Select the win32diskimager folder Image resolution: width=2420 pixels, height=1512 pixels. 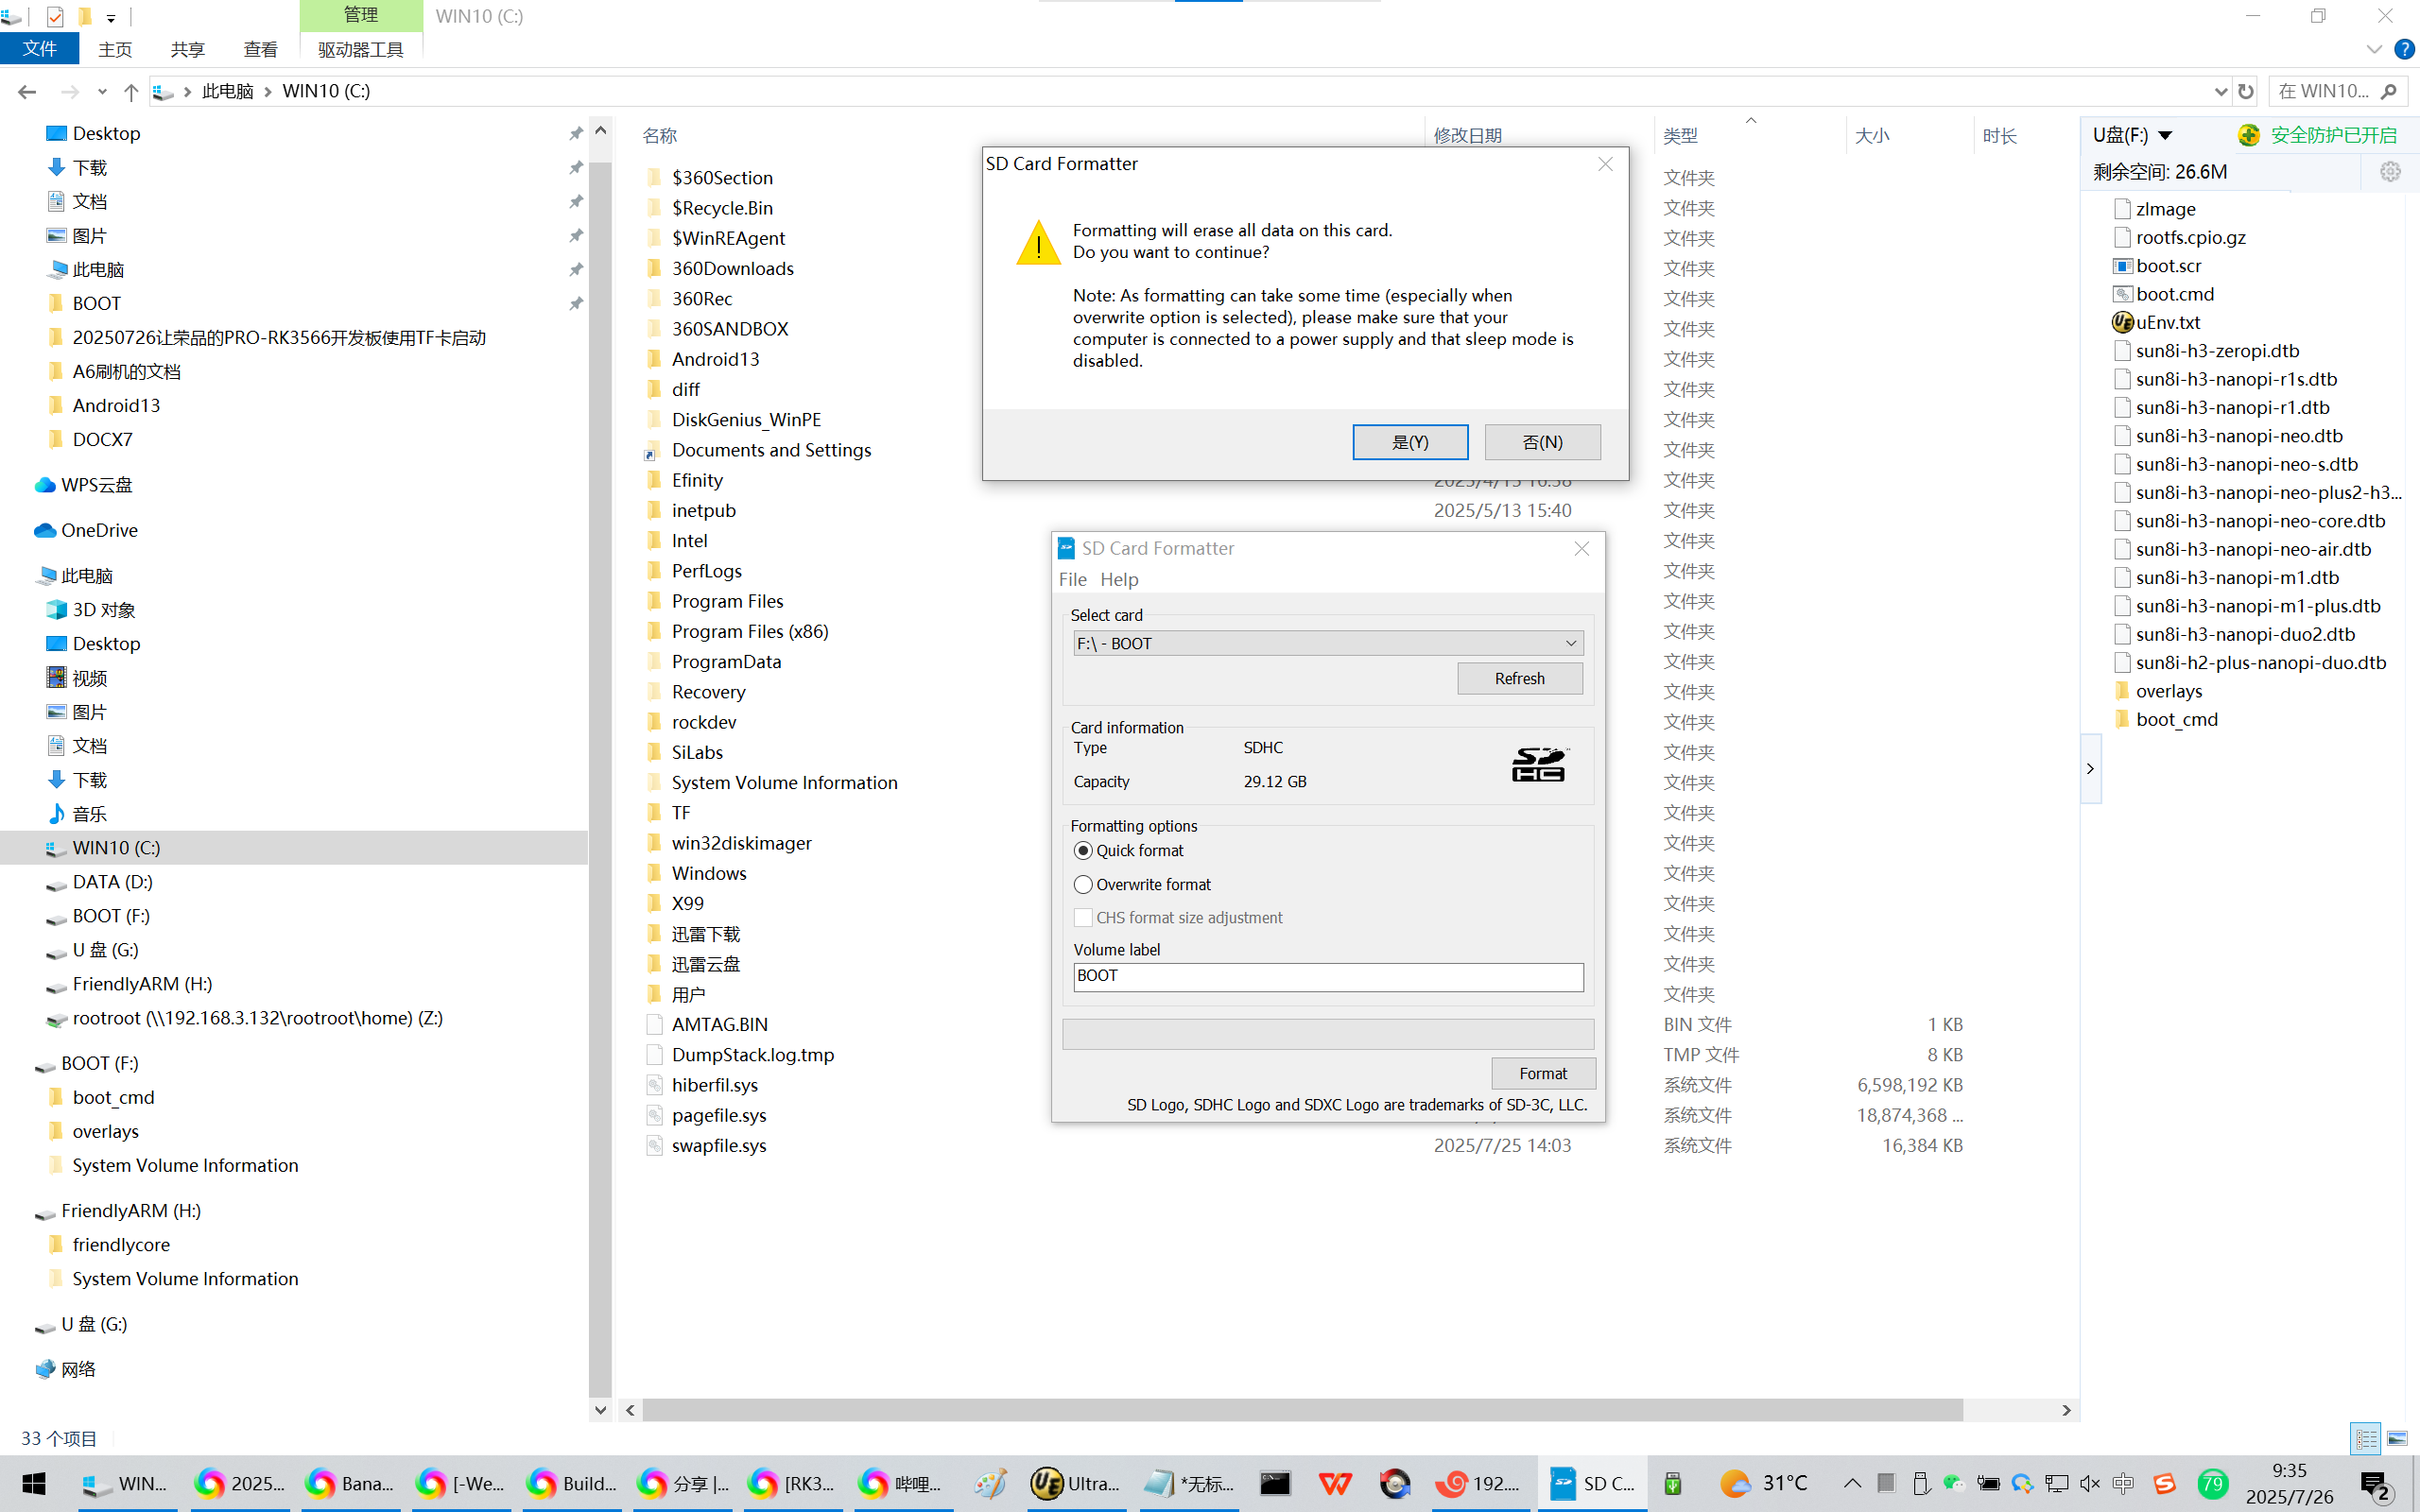[741, 843]
